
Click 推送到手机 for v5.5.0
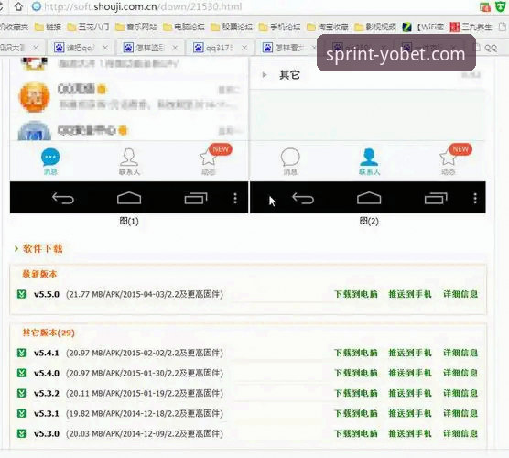pos(410,294)
